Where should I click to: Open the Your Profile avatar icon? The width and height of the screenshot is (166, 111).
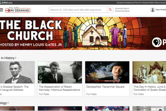coord(152,10)
